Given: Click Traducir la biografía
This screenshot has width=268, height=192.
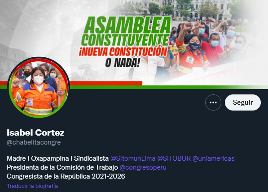Looking at the screenshot, I should [x=32, y=186].
